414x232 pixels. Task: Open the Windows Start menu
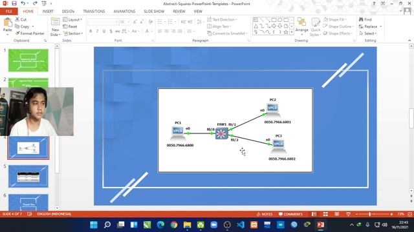[94, 225]
